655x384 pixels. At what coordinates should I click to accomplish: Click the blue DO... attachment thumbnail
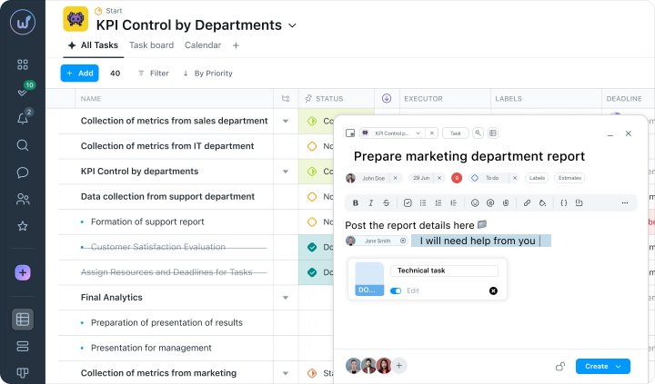pos(369,279)
